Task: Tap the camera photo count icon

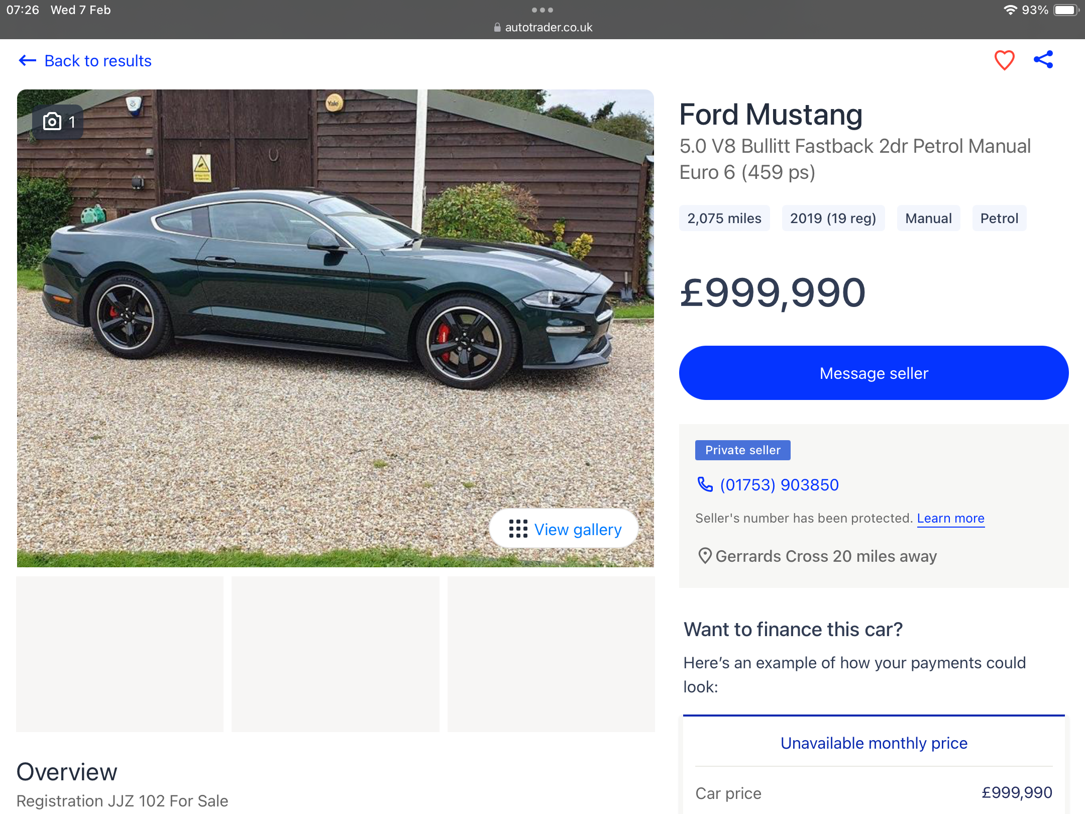Action: click(x=52, y=122)
